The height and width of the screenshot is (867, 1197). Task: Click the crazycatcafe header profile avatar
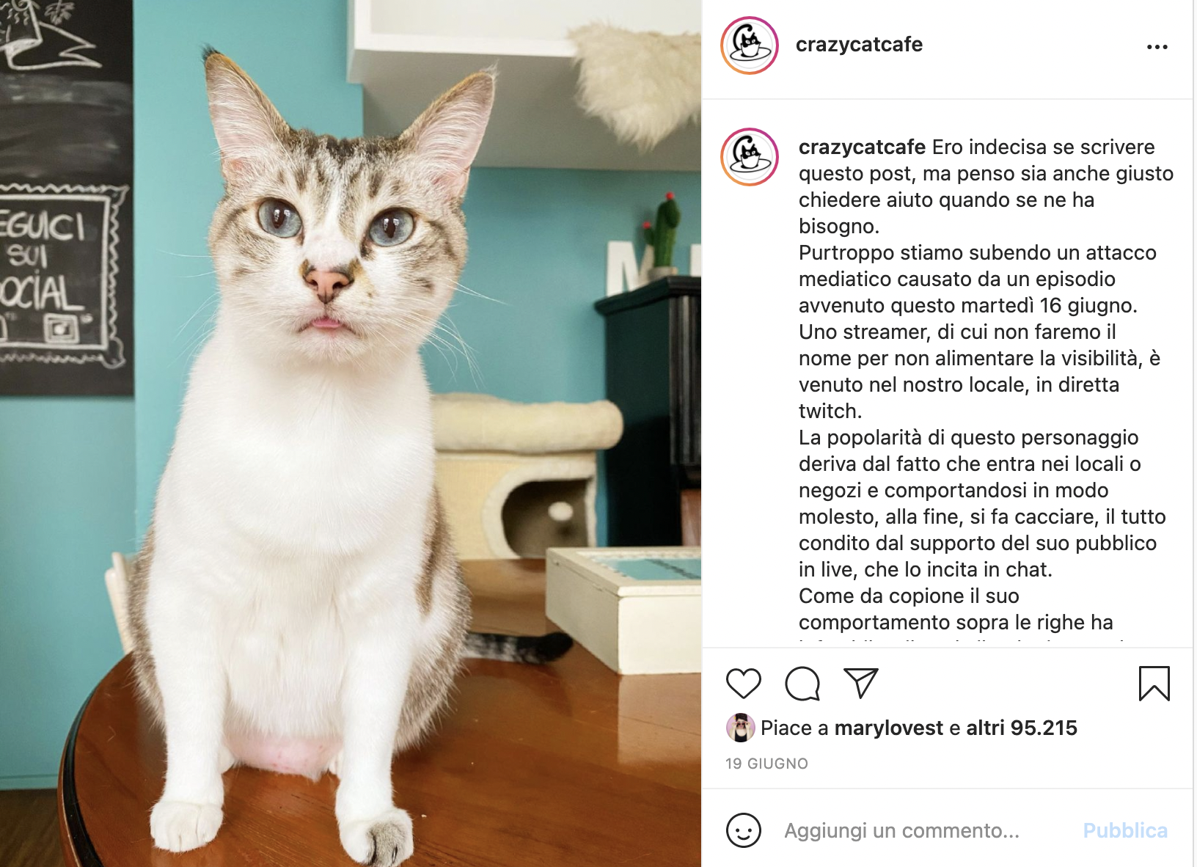(x=750, y=45)
